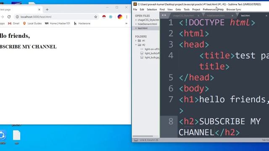The height and width of the screenshot is (151, 269).
Task: Open light_bulb.jpg file in sidebar
Action: pos(152,57)
